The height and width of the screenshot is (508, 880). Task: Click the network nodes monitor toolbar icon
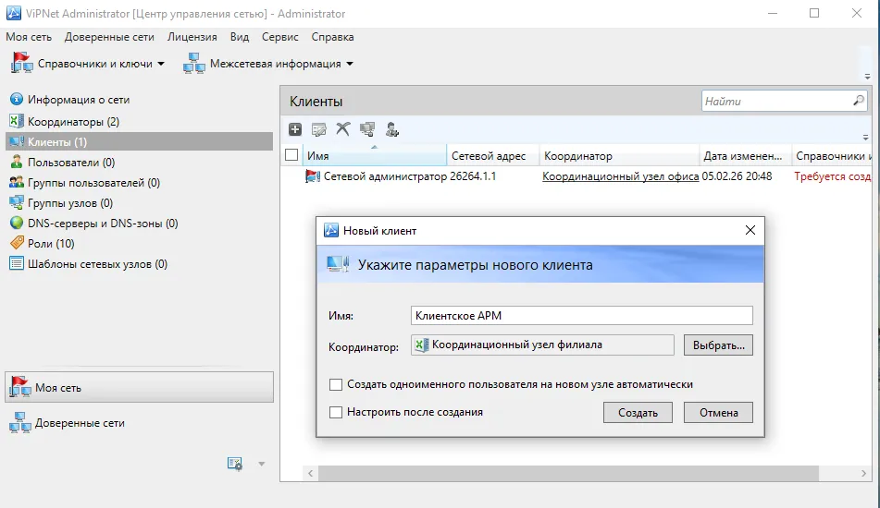(x=367, y=129)
